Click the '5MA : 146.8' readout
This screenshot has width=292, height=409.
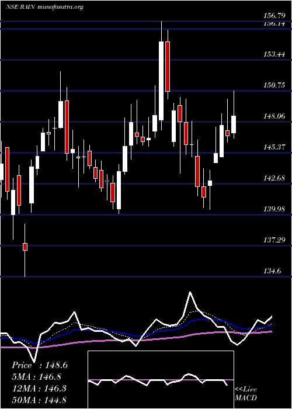[36, 377]
